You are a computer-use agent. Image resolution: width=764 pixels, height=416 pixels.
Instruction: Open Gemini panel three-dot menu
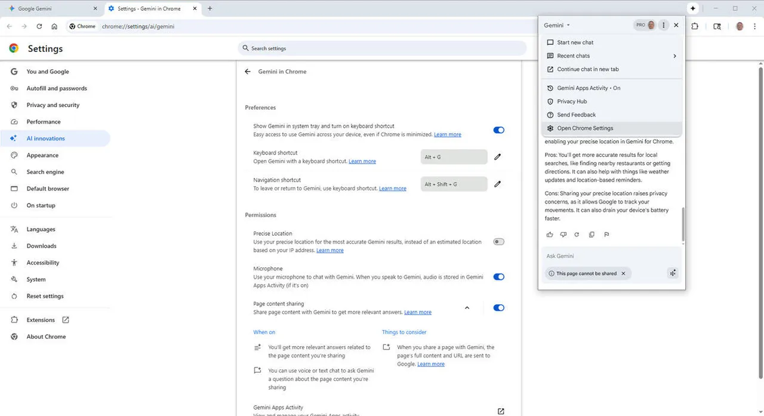coord(664,25)
